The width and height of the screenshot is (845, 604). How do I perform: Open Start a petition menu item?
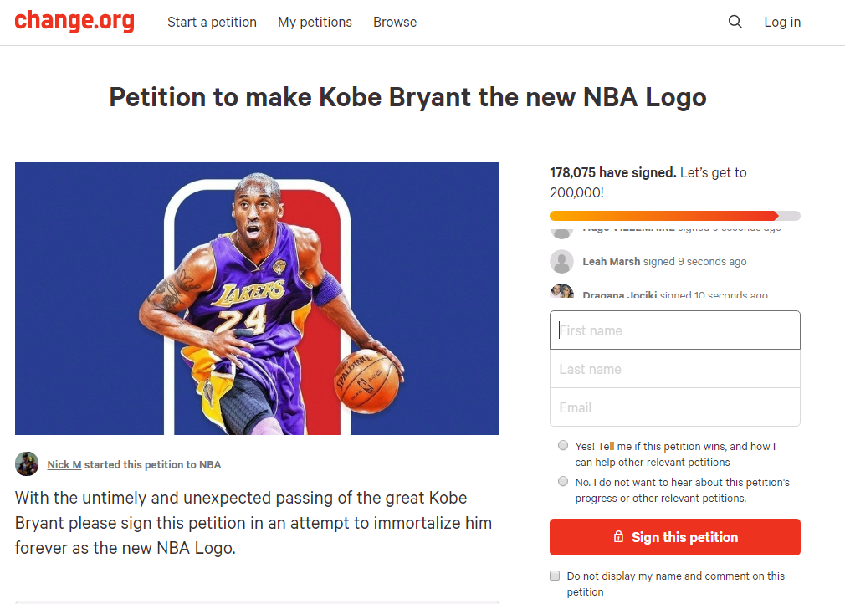(x=212, y=23)
